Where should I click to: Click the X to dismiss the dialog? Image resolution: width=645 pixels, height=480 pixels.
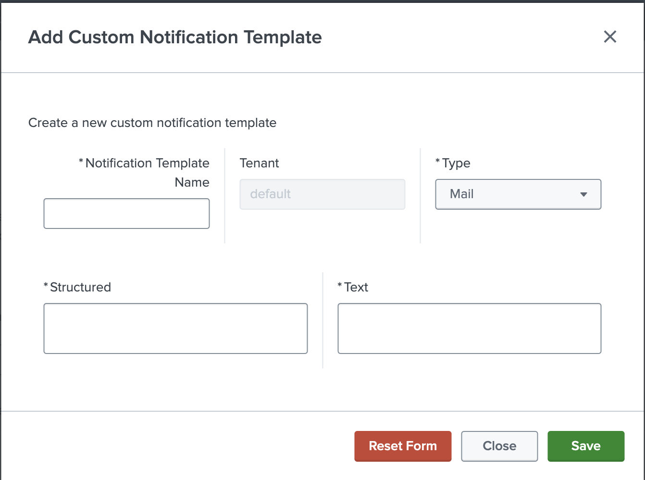click(x=610, y=37)
